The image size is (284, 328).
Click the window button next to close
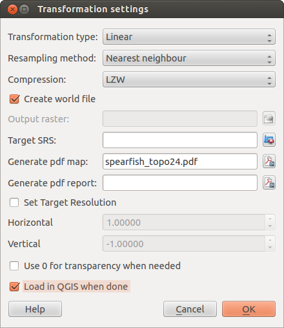point(24,10)
